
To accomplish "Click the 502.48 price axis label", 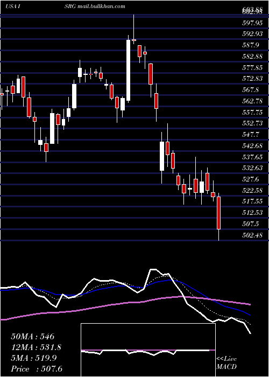I will (x=252, y=235).
